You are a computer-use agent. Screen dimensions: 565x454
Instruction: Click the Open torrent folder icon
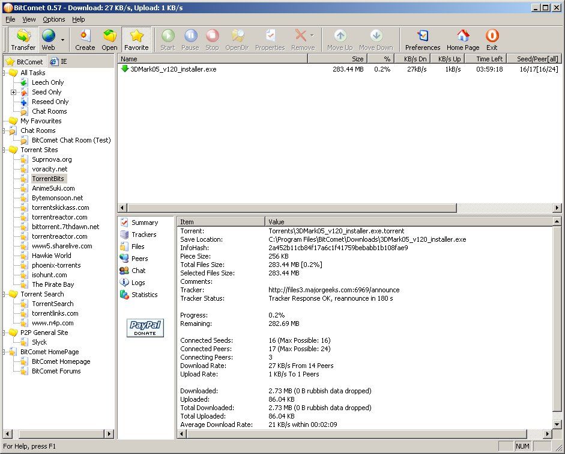coord(109,36)
